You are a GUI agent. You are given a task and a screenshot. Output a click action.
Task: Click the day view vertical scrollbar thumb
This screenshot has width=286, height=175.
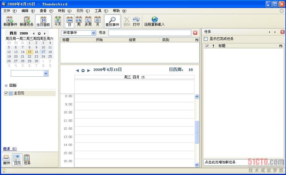197,132
